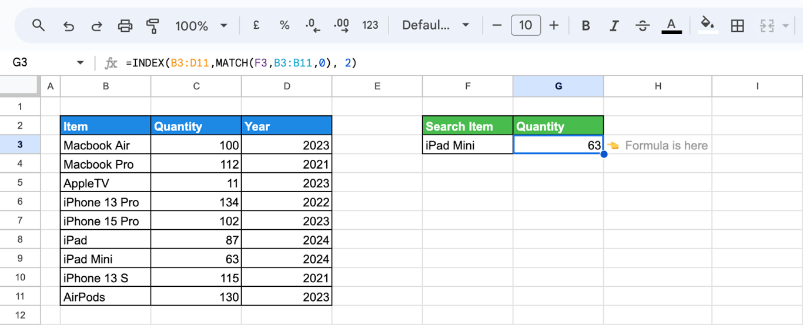The width and height of the screenshot is (803, 325).
Task: Select the 2024 cell in iPad row
Action: coord(286,240)
